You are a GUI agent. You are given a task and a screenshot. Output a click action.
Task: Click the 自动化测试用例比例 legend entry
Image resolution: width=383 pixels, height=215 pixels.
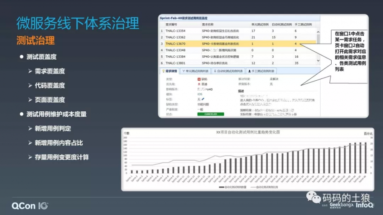[264, 187]
